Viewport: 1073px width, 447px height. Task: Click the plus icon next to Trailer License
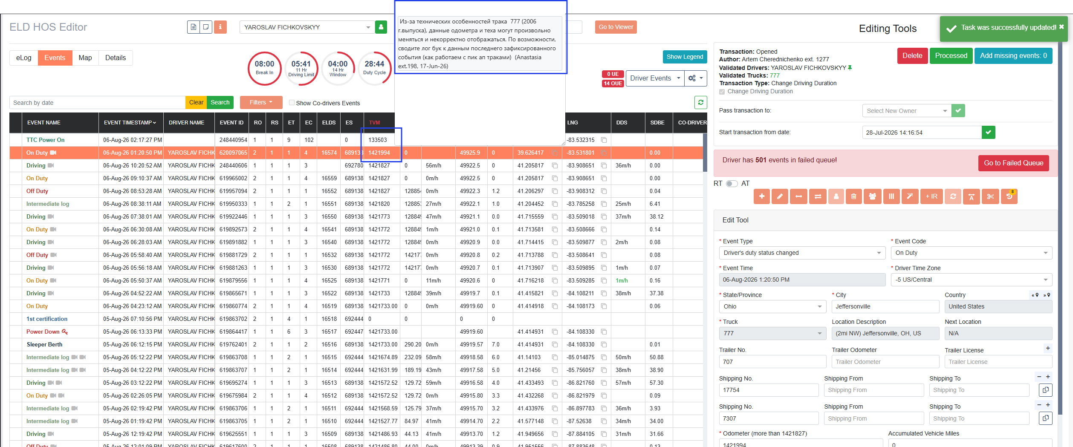click(x=1048, y=349)
